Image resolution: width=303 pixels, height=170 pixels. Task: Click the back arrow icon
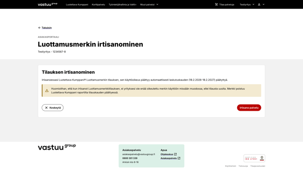pyautogui.click(x=39, y=28)
